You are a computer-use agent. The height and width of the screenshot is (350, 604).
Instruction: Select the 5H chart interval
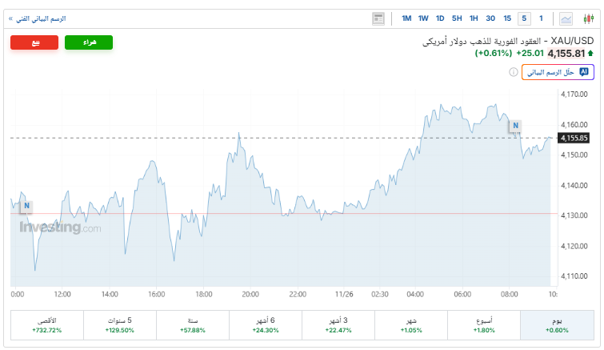point(457,18)
